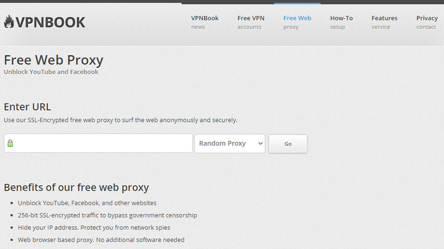
Task: Click inside the URL input field
Action: (98, 143)
